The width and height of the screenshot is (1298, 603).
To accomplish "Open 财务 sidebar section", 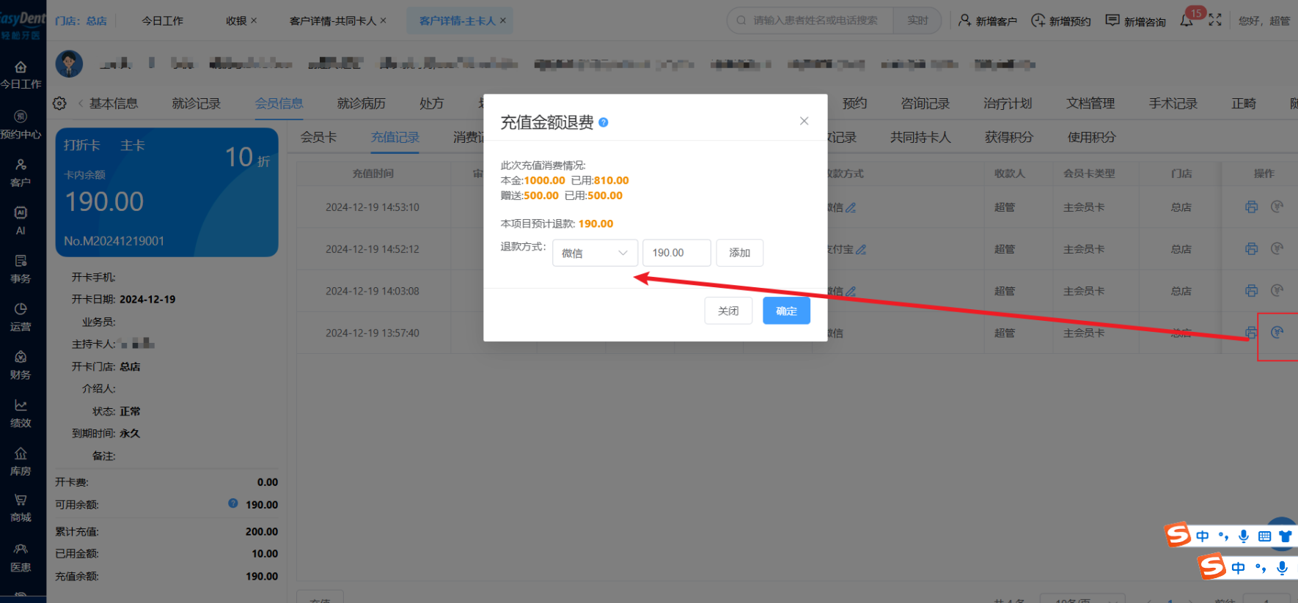I will pyautogui.click(x=21, y=365).
